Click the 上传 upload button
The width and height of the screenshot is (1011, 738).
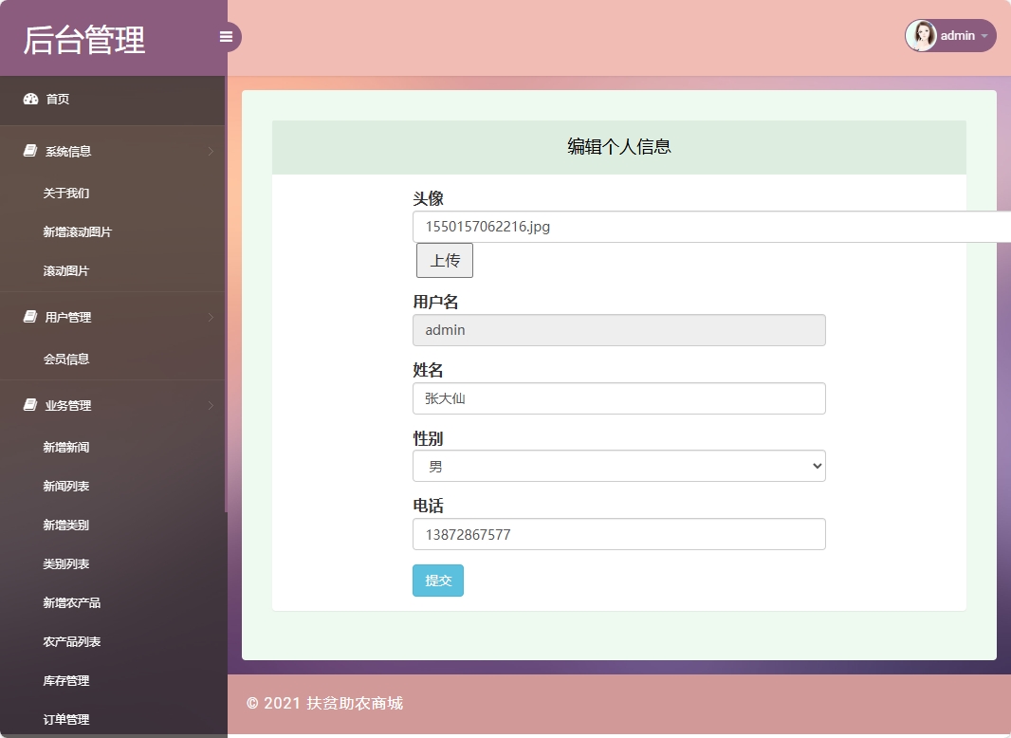[445, 260]
